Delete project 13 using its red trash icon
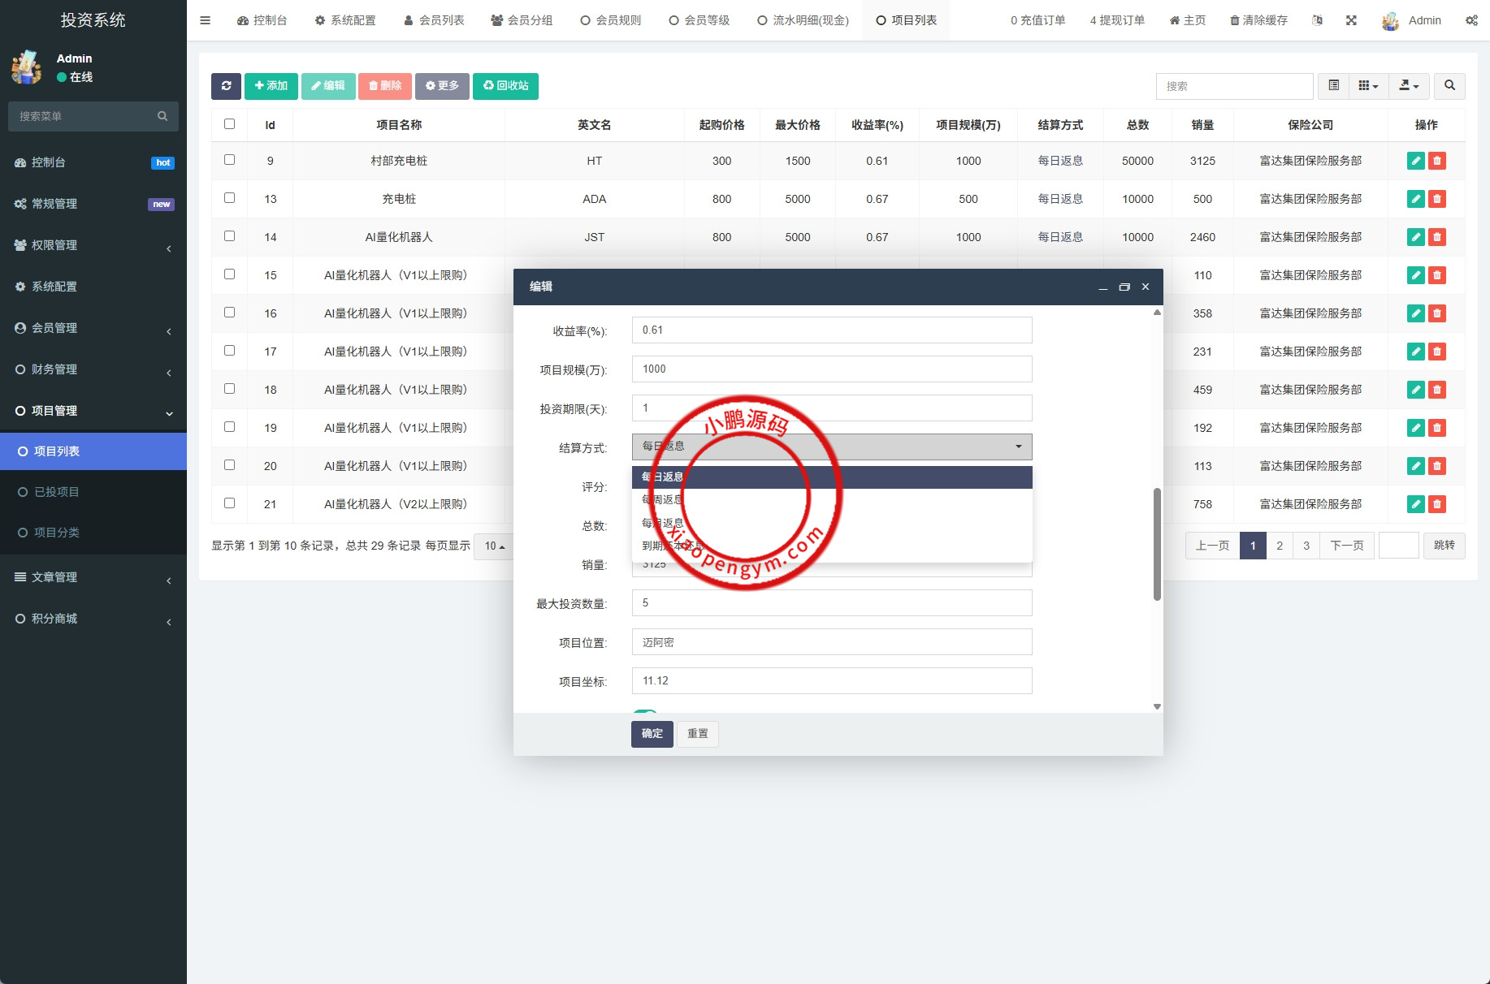Image resolution: width=1490 pixels, height=984 pixels. pyautogui.click(x=1438, y=199)
